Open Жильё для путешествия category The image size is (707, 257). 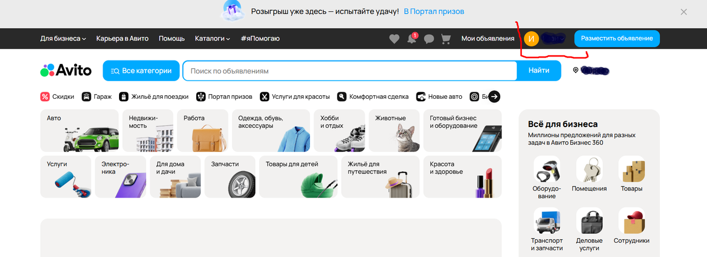point(381,176)
